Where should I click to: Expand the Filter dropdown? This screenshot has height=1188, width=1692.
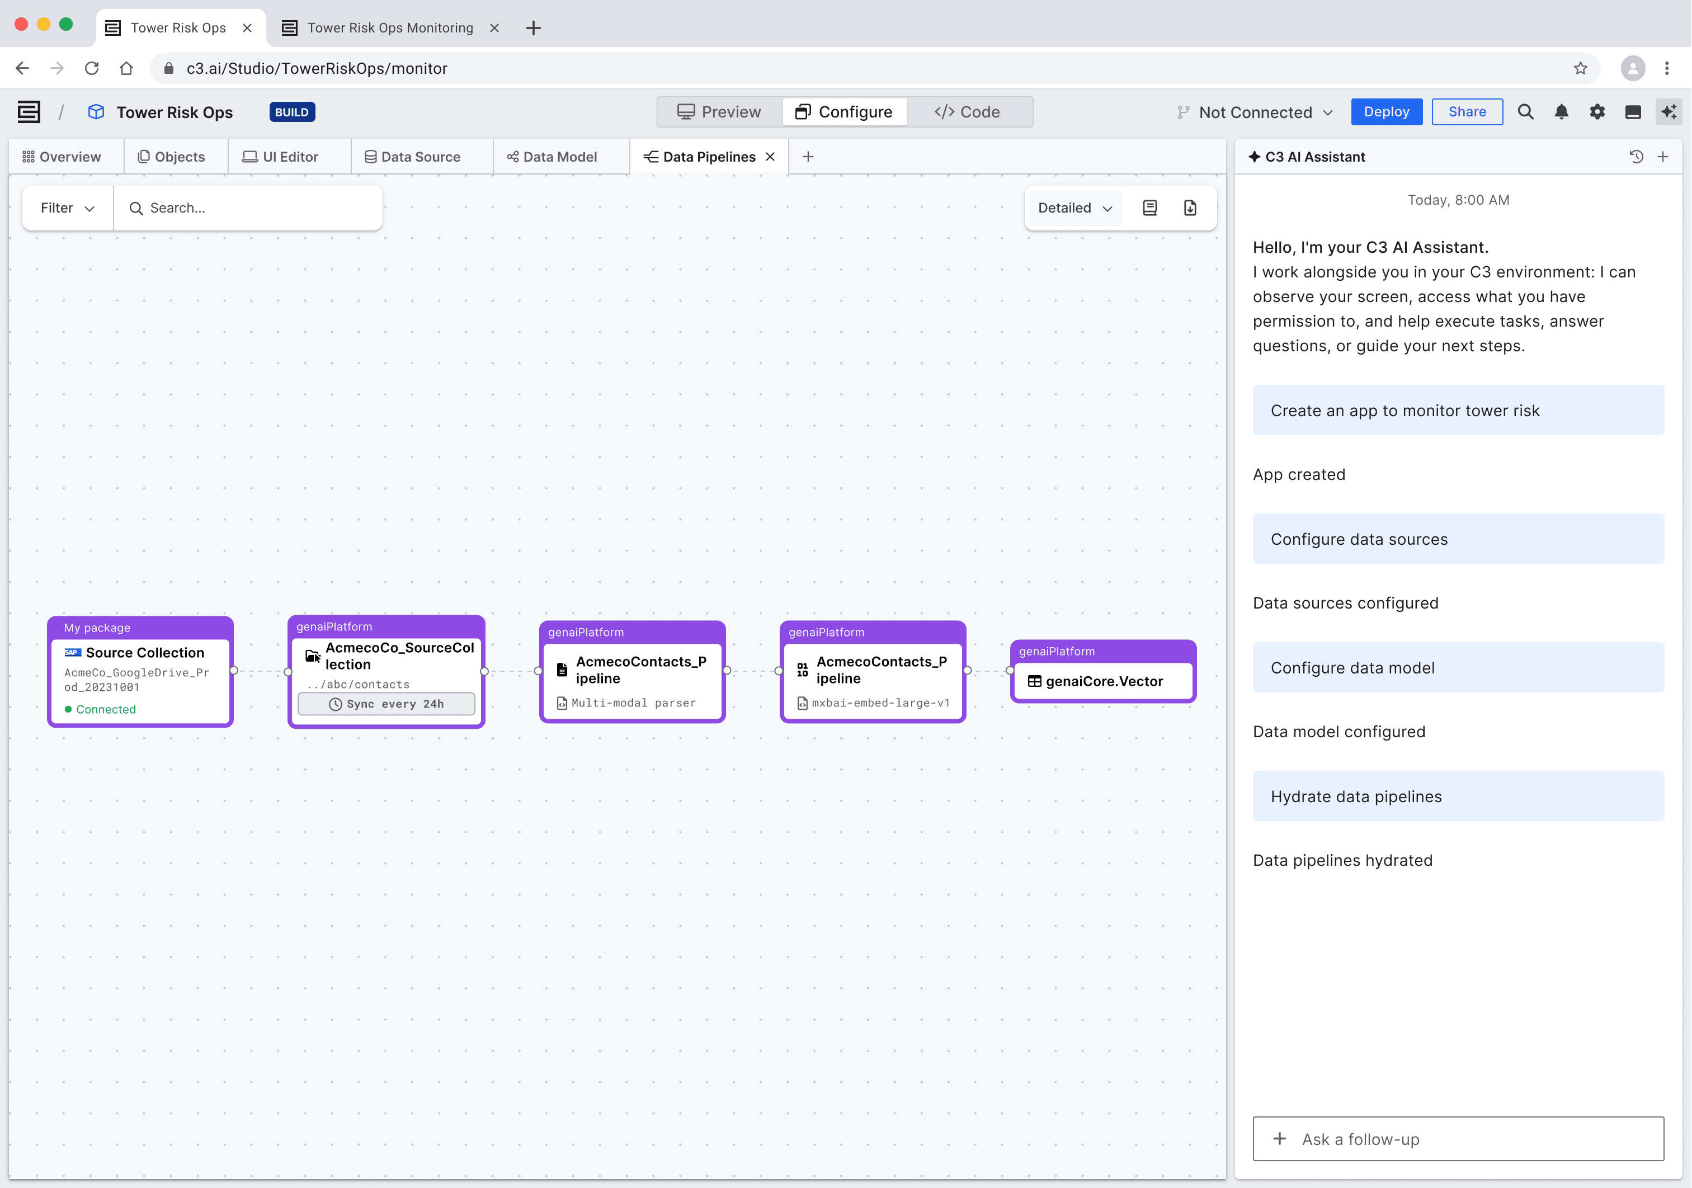(65, 208)
